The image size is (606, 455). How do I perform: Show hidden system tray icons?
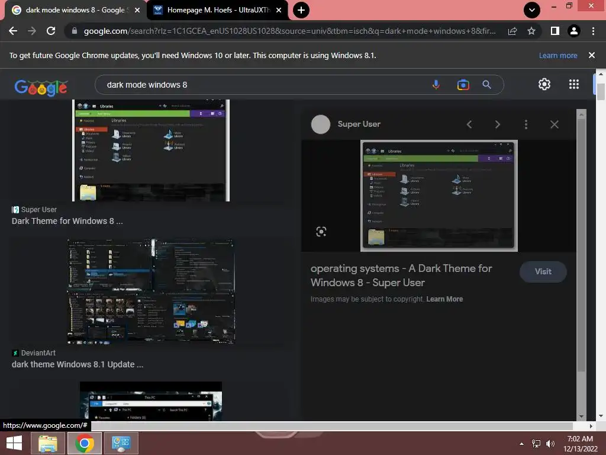521,444
